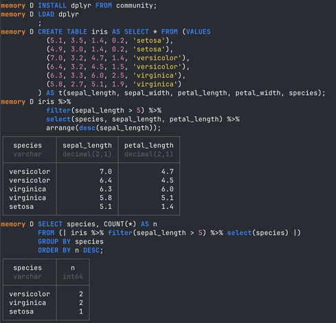Click the 5.8 cell in the first result table
The width and height of the screenshot is (336, 323).
[x=106, y=198]
